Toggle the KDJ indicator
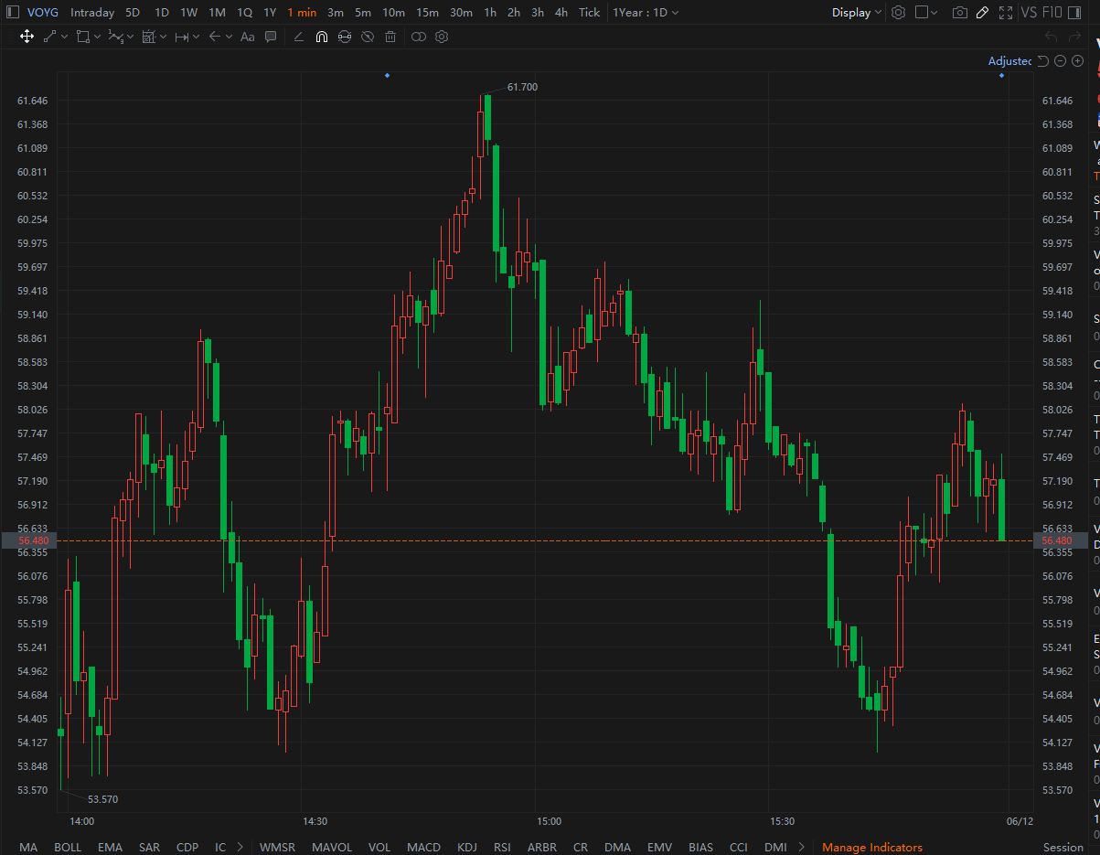Image resolution: width=1100 pixels, height=855 pixels. (466, 847)
